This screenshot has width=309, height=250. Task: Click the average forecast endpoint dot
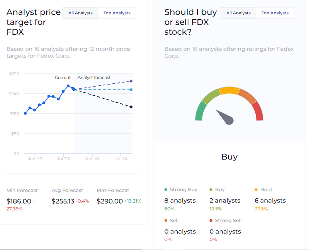click(x=131, y=90)
